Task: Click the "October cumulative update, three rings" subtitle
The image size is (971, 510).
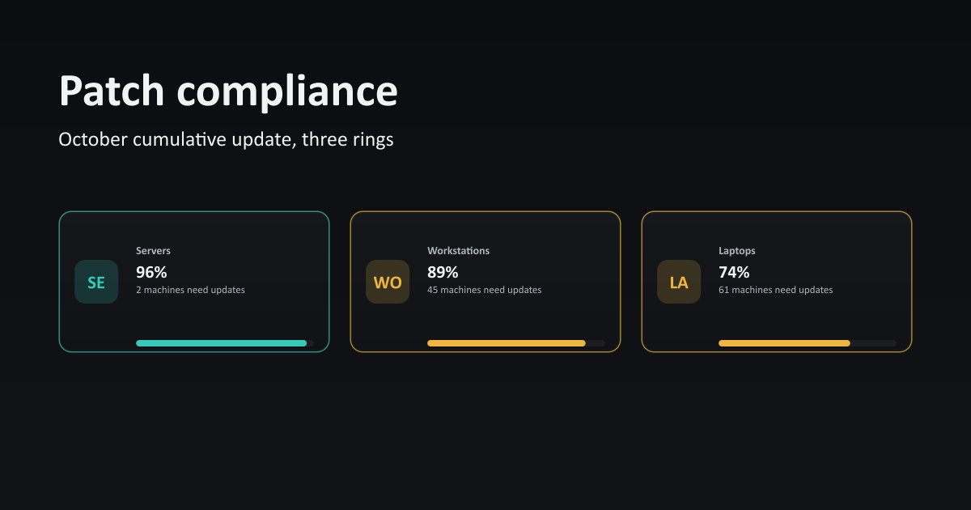Action: [x=227, y=139]
